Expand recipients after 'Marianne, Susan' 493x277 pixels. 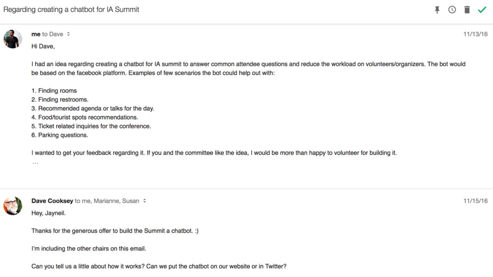click(144, 201)
